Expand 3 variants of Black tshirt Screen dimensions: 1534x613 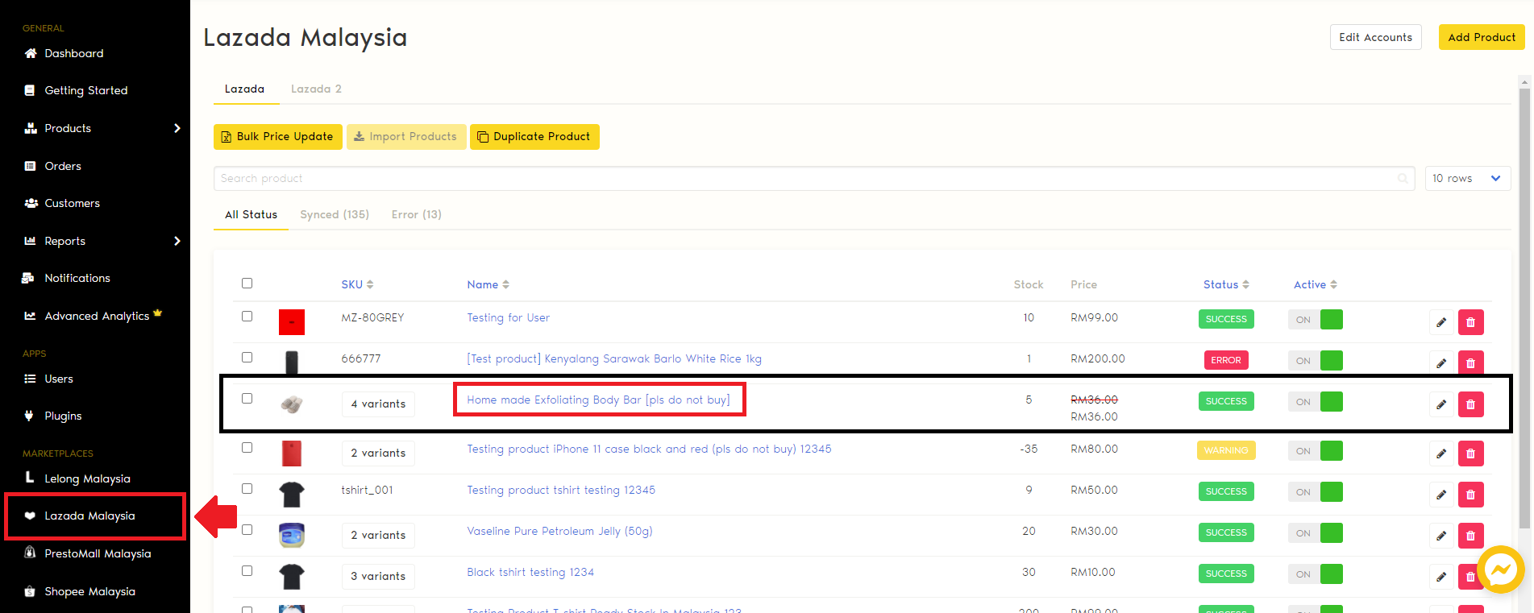[378, 577]
